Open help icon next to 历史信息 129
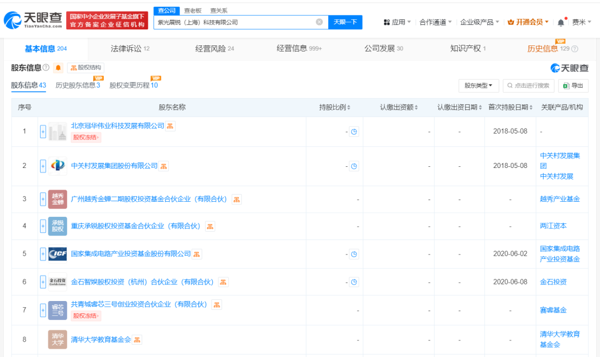 574,49
